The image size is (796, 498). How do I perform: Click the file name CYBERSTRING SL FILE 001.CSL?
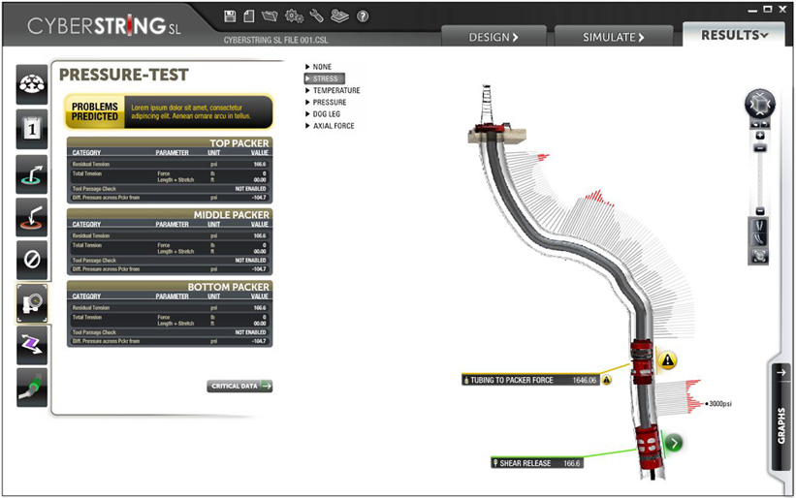[x=275, y=40]
